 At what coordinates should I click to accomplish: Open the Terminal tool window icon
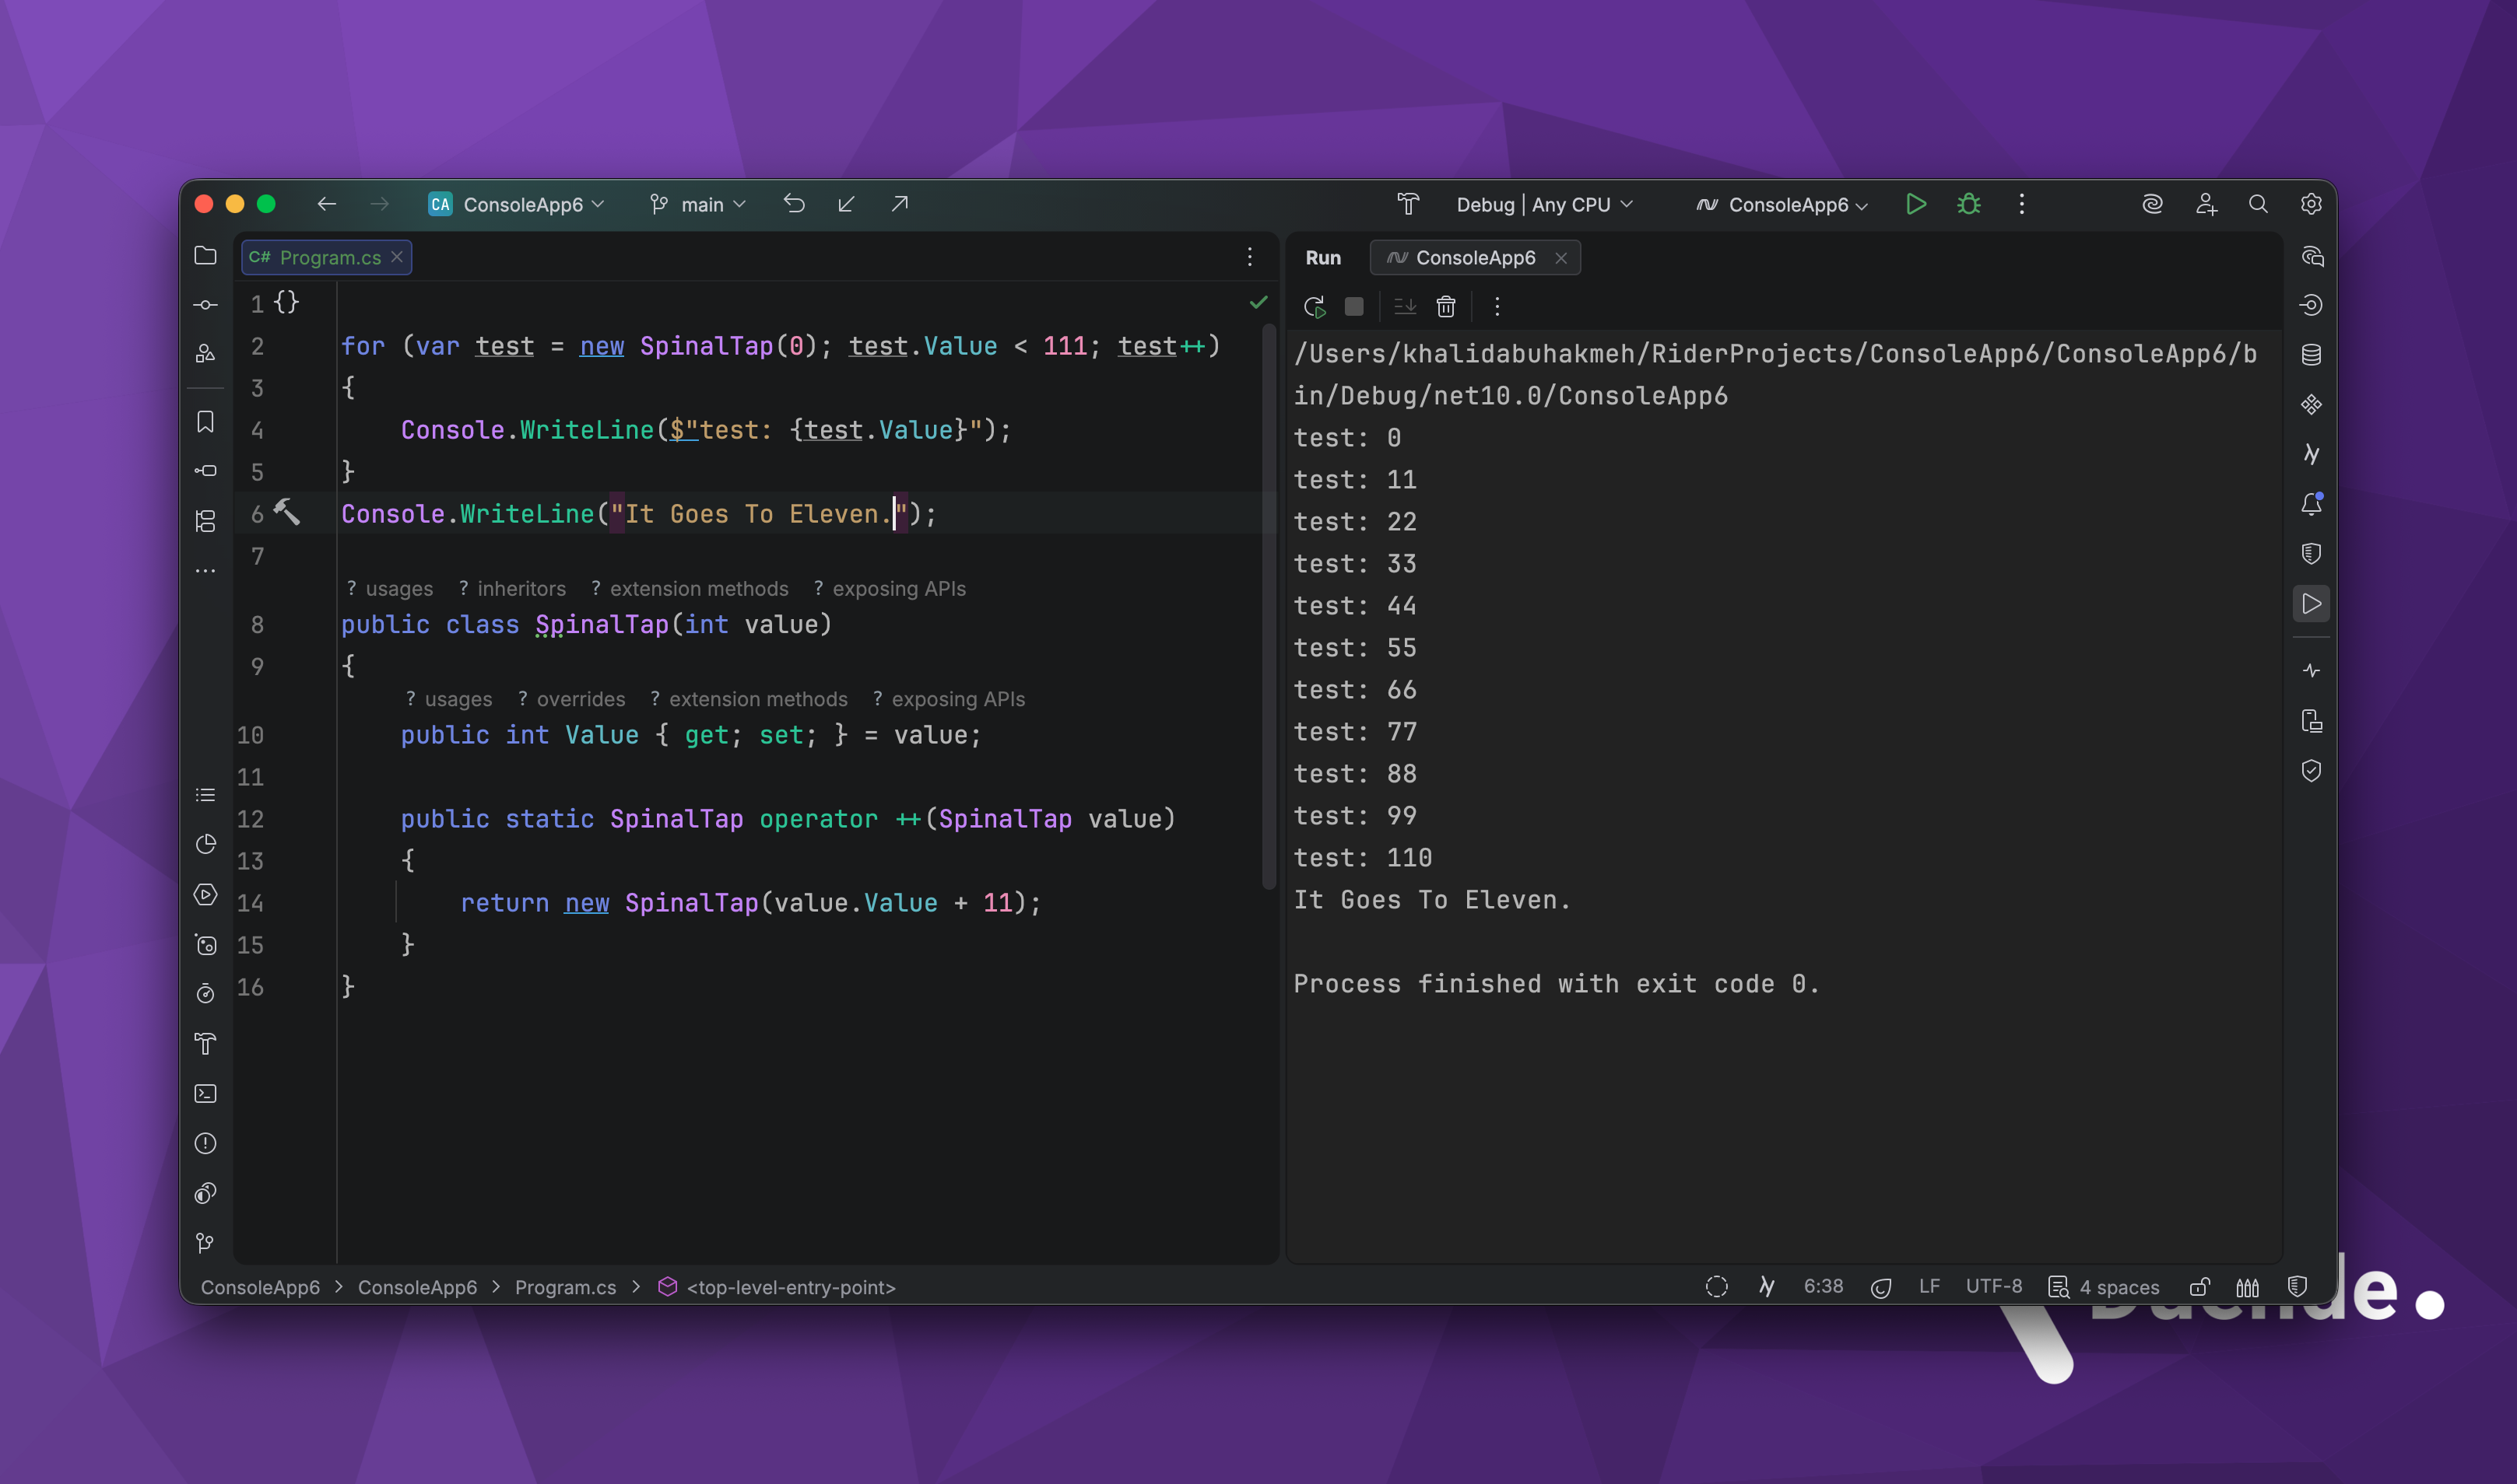(205, 1094)
